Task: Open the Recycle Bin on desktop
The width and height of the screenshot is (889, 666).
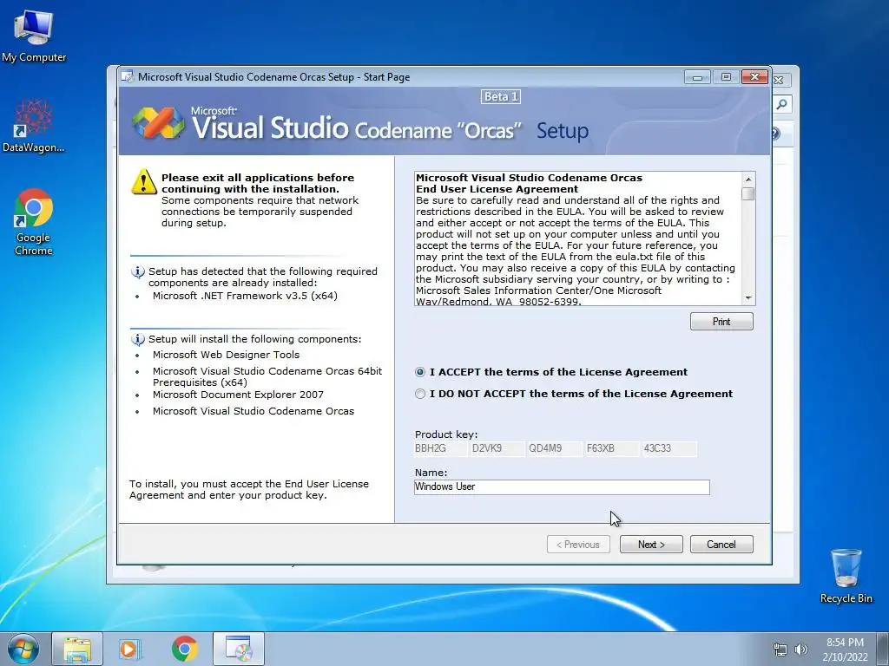Action: coord(846,576)
